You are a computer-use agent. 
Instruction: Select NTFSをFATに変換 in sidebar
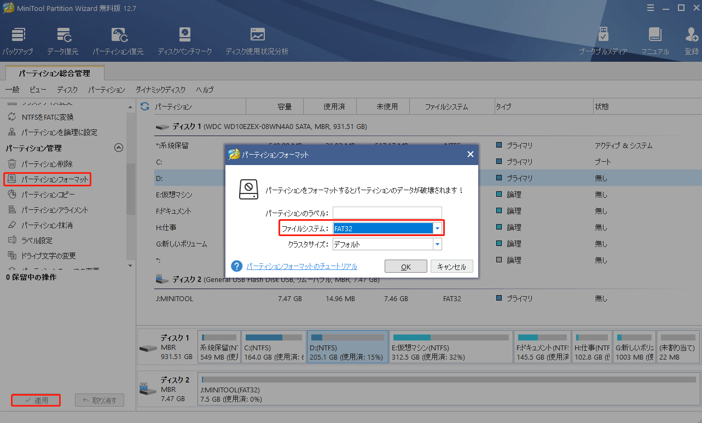coord(47,117)
